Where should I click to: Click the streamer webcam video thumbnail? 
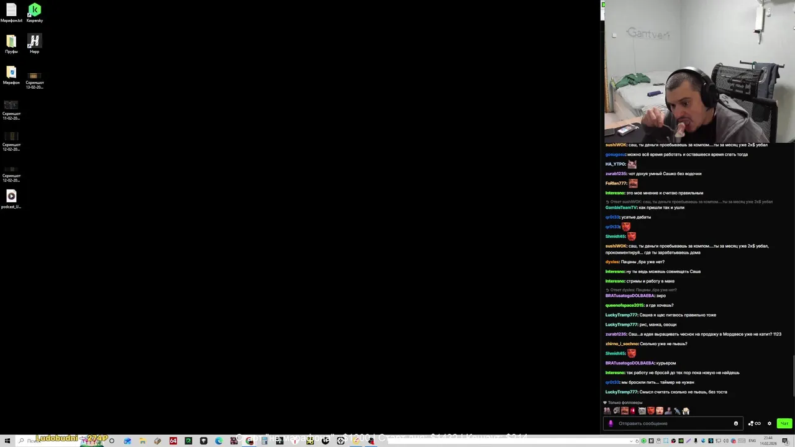tap(699, 72)
